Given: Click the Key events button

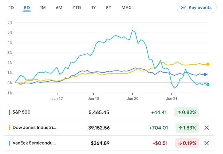Looking at the screenshot, I should point(197,7).
